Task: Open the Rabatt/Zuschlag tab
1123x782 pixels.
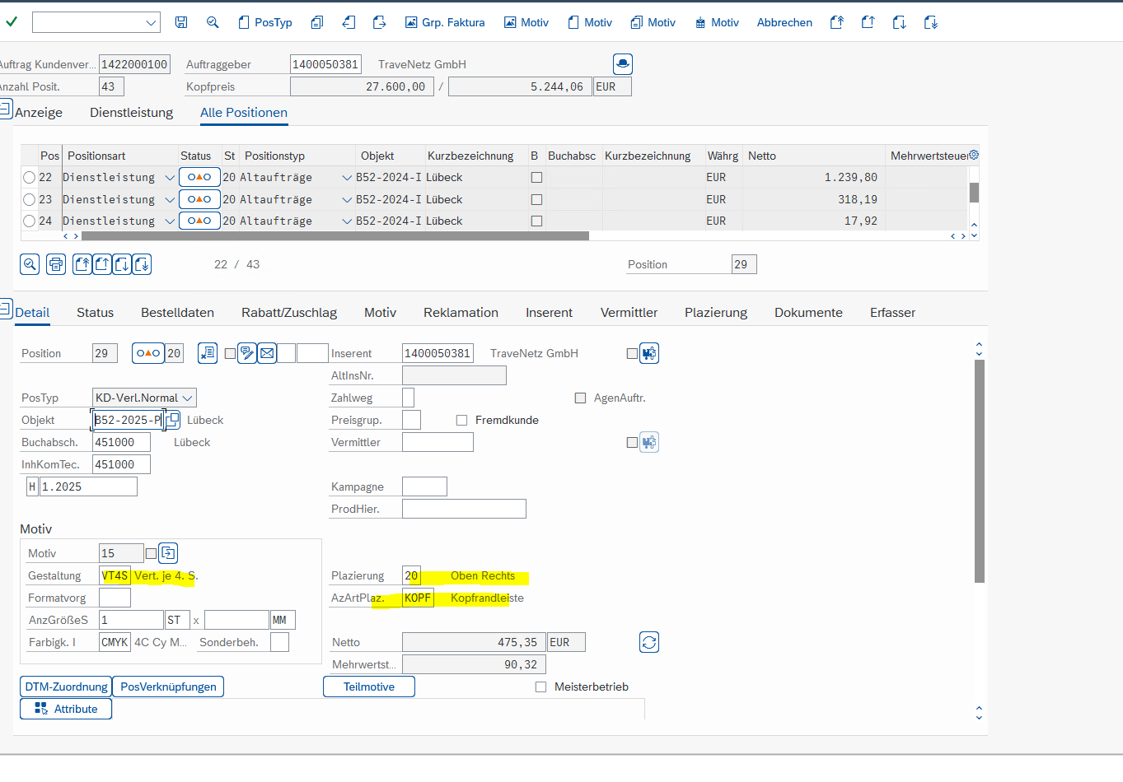Action: tap(289, 312)
